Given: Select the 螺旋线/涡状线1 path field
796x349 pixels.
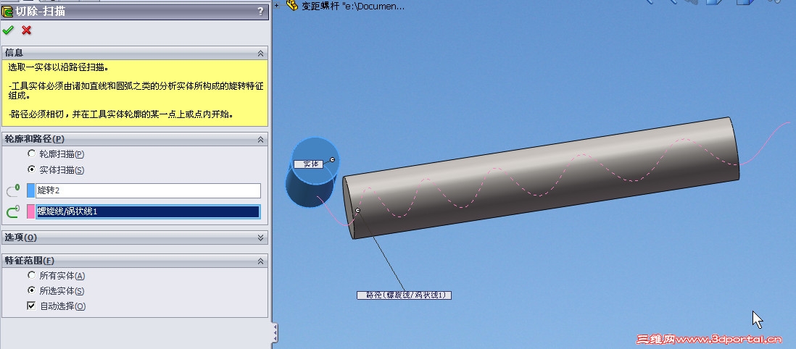Looking at the screenshot, I should point(148,211).
